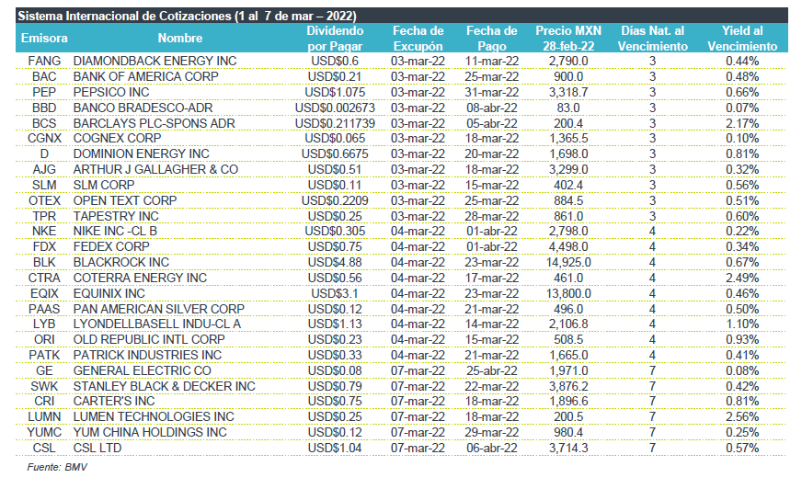Click the name 'COTERRA ENERGY INC'
Viewport: 802px width, 489px height.
click(140, 278)
